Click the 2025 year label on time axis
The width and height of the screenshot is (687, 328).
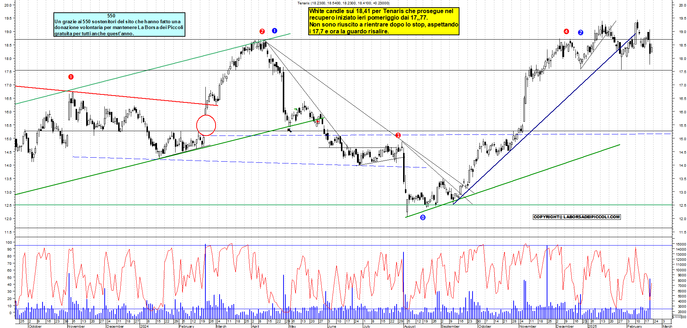point(592,326)
